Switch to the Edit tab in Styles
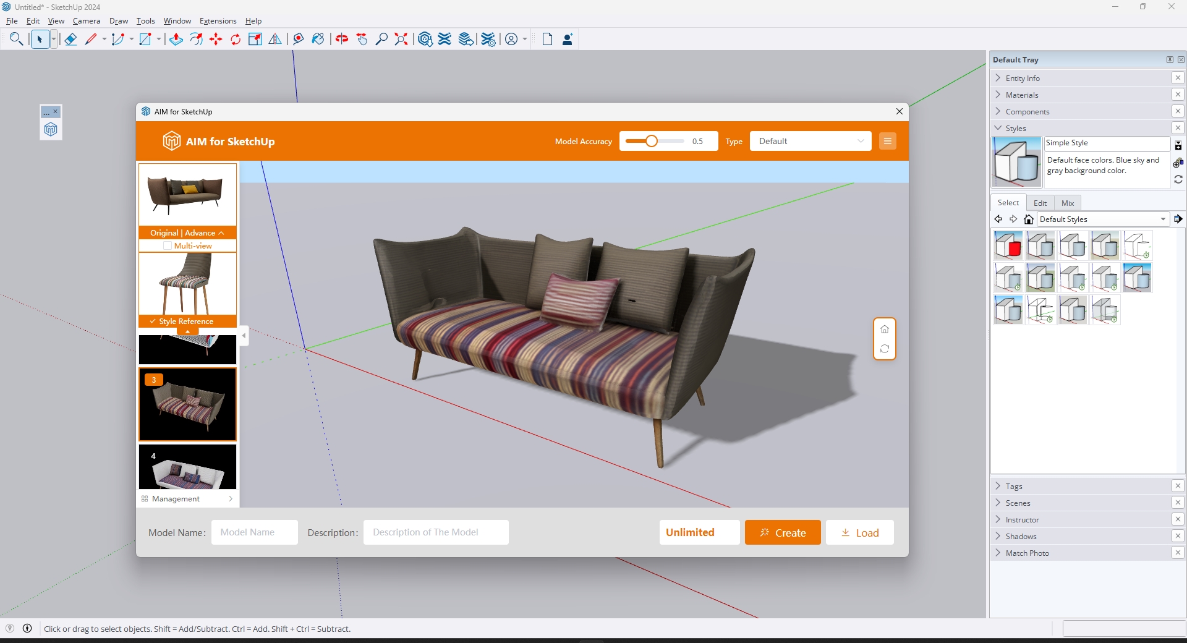The image size is (1187, 643). click(1040, 203)
